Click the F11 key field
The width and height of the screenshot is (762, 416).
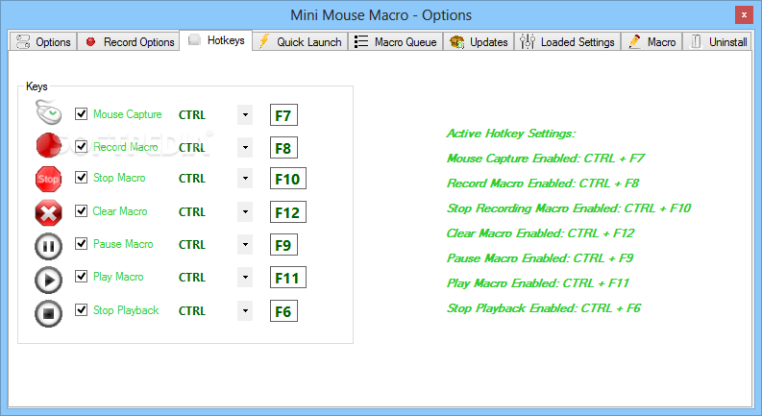(288, 278)
